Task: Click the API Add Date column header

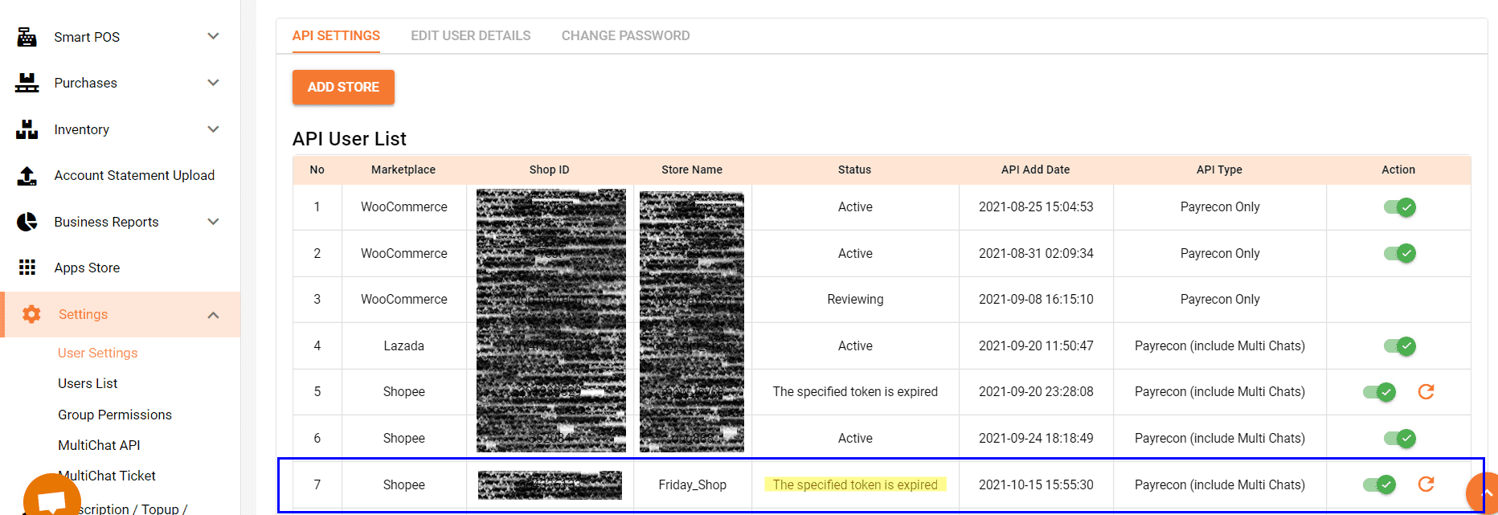Action: (x=1035, y=170)
